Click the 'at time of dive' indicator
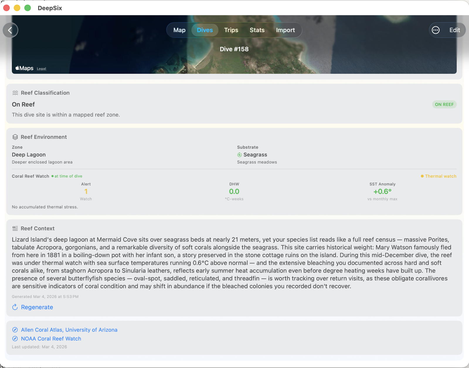 point(67,176)
